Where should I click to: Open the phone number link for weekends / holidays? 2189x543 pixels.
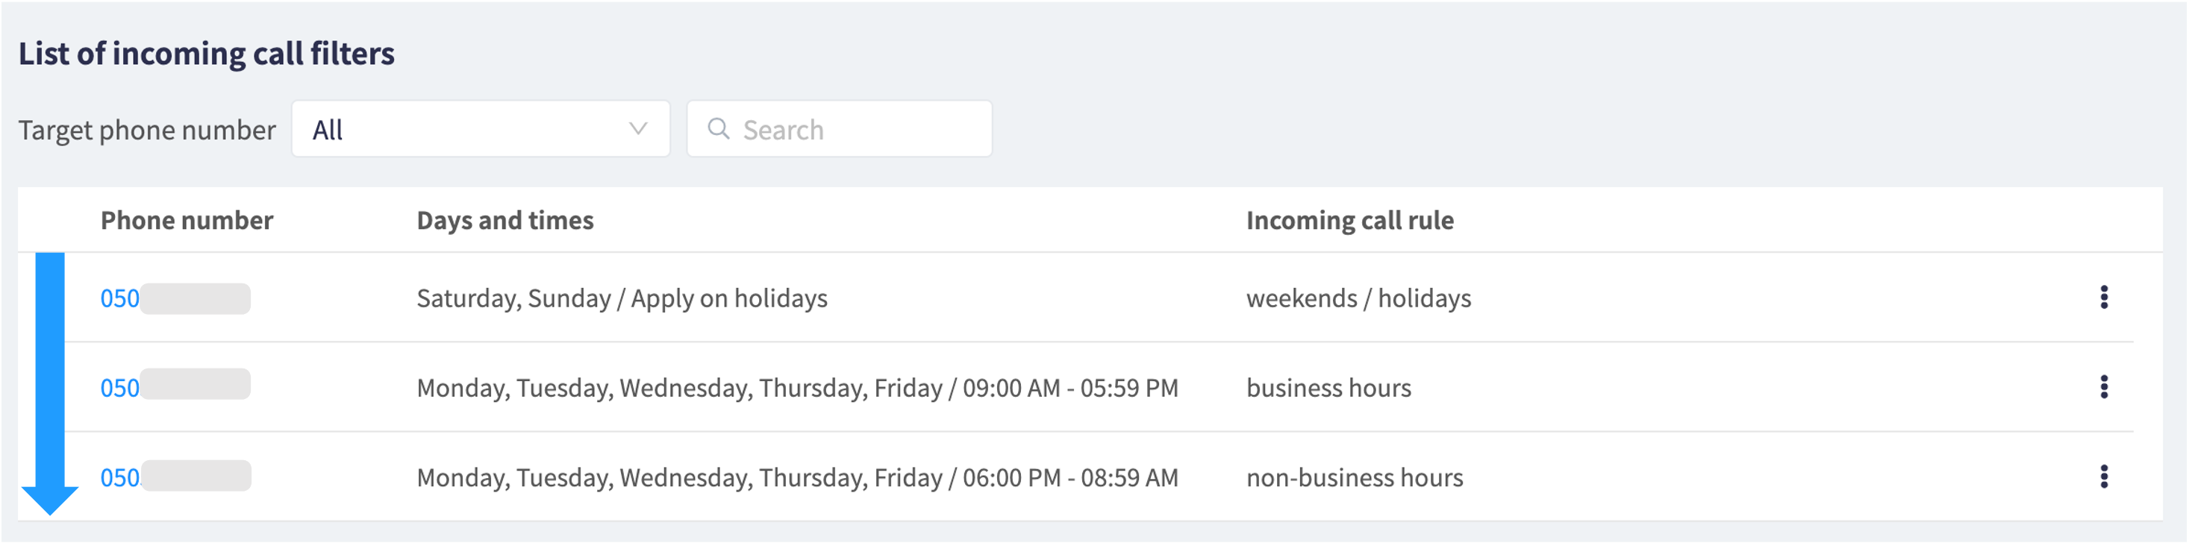175,298
